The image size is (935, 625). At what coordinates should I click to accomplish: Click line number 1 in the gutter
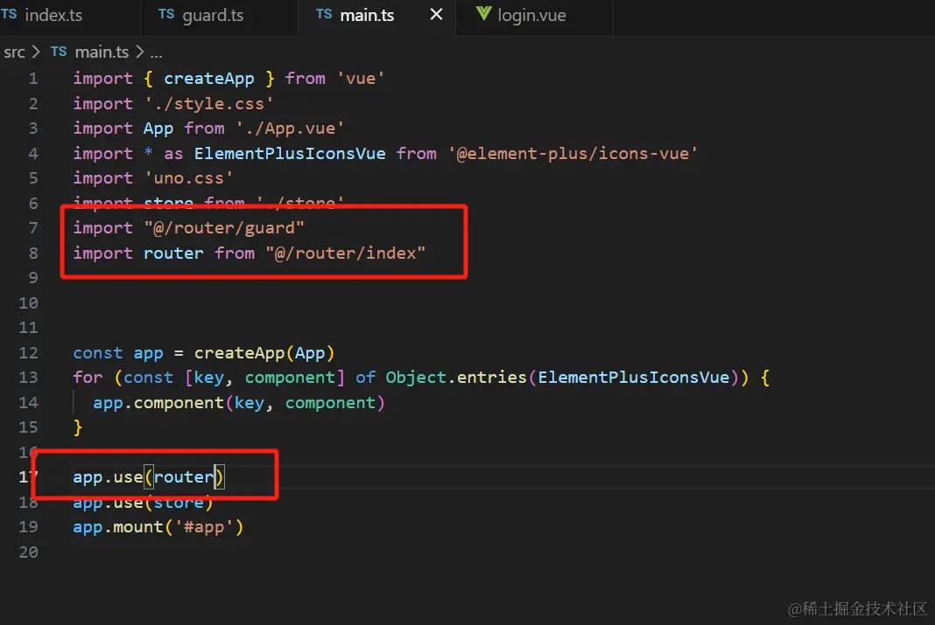pos(33,79)
